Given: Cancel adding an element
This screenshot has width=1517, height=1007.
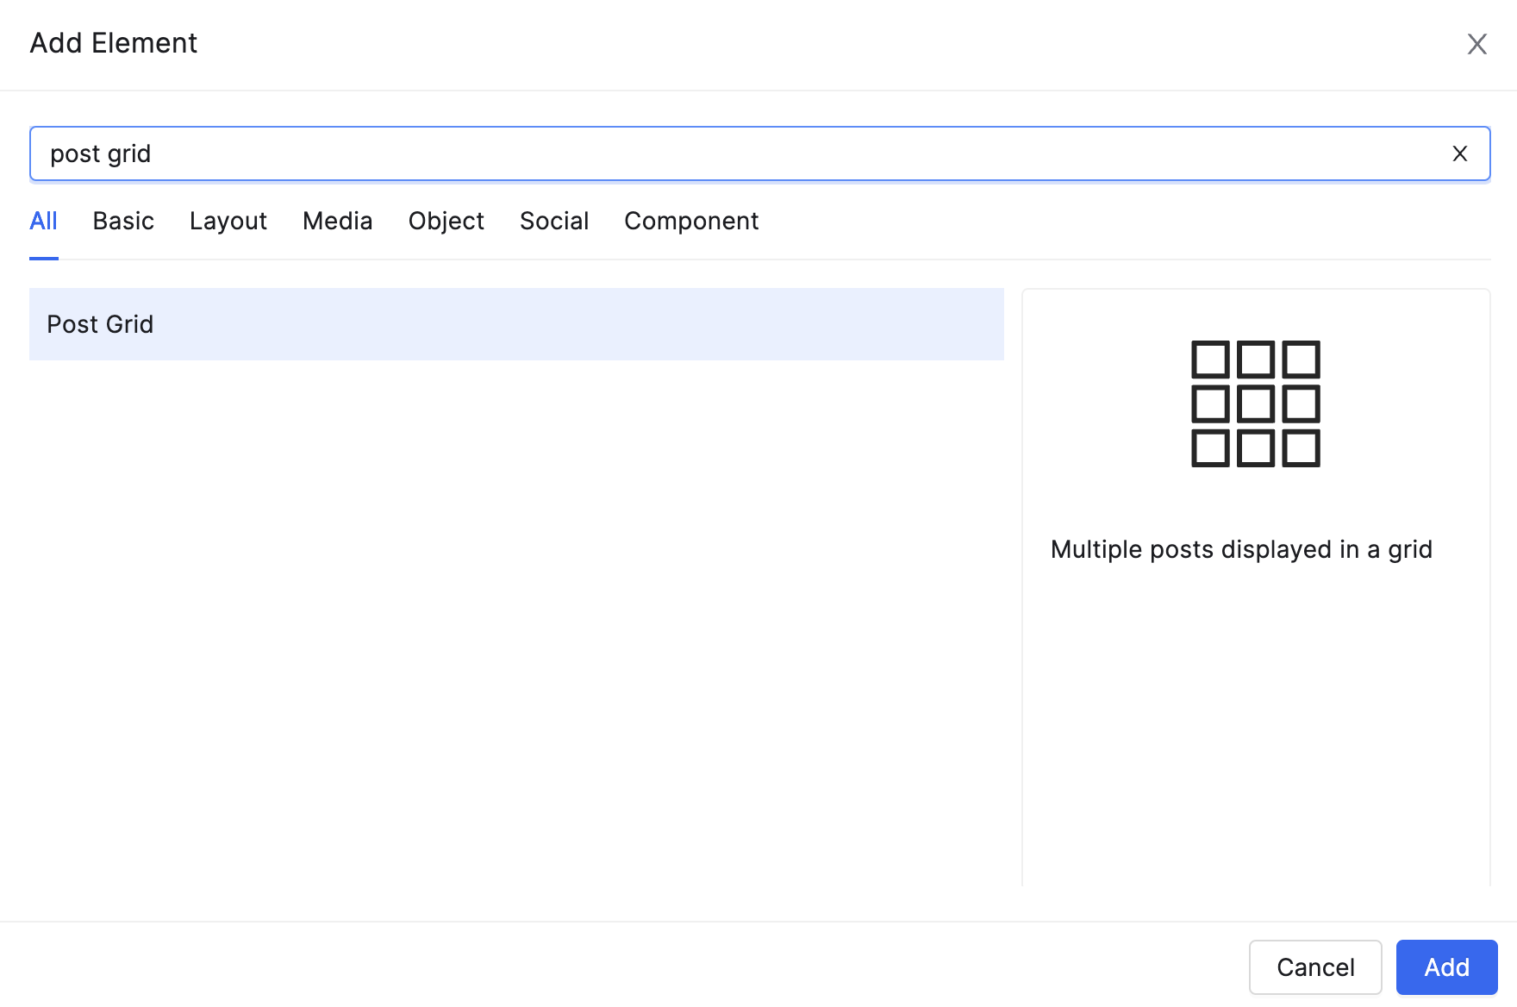Looking at the screenshot, I should tap(1315, 967).
